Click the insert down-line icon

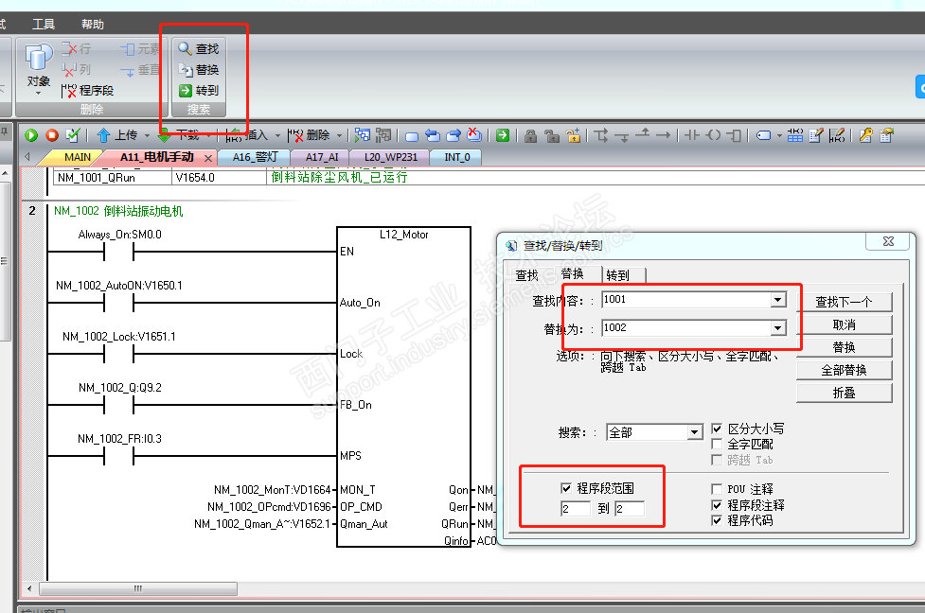pyautogui.click(x=622, y=136)
